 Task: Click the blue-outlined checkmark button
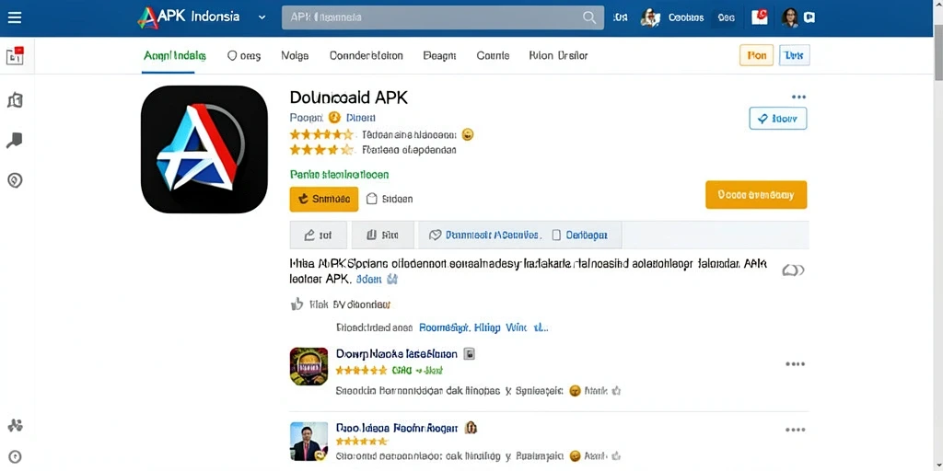[x=777, y=119]
